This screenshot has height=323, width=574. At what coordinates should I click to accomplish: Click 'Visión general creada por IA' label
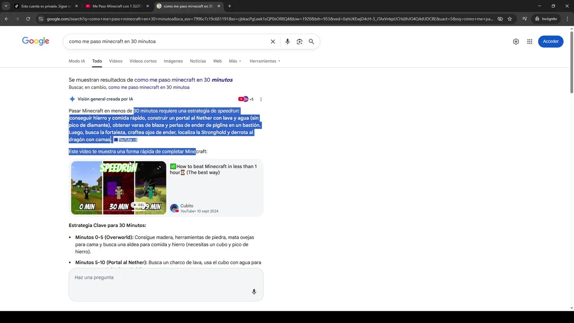(105, 99)
